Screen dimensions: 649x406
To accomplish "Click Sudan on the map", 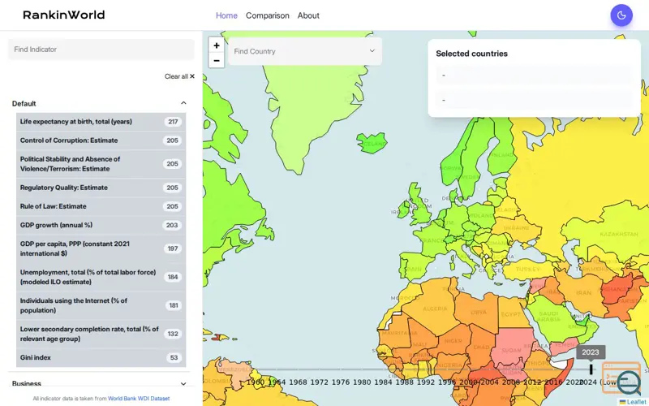I will point(511,348).
